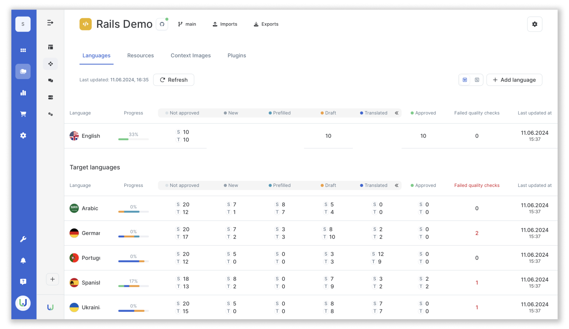
Task: Click the German flag icon
Action: [x=74, y=233]
